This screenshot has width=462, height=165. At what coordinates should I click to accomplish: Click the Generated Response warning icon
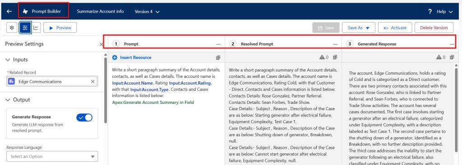439,57
